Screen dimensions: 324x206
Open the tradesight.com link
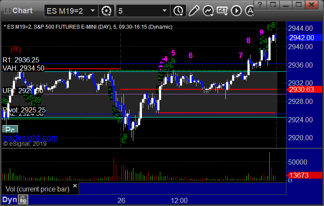click(30, 138)
